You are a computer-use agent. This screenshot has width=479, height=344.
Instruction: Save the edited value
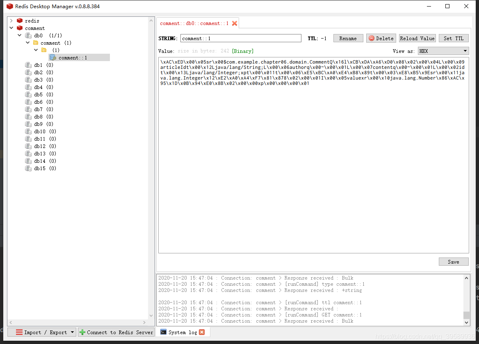pyautogui.click(x=453, y=262)
